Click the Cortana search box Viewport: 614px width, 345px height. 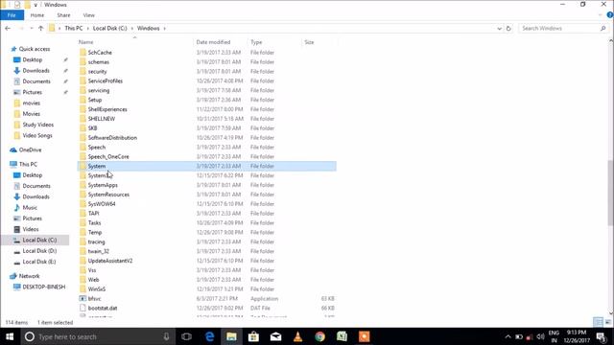pyautogui.click(x=97, y=336)
